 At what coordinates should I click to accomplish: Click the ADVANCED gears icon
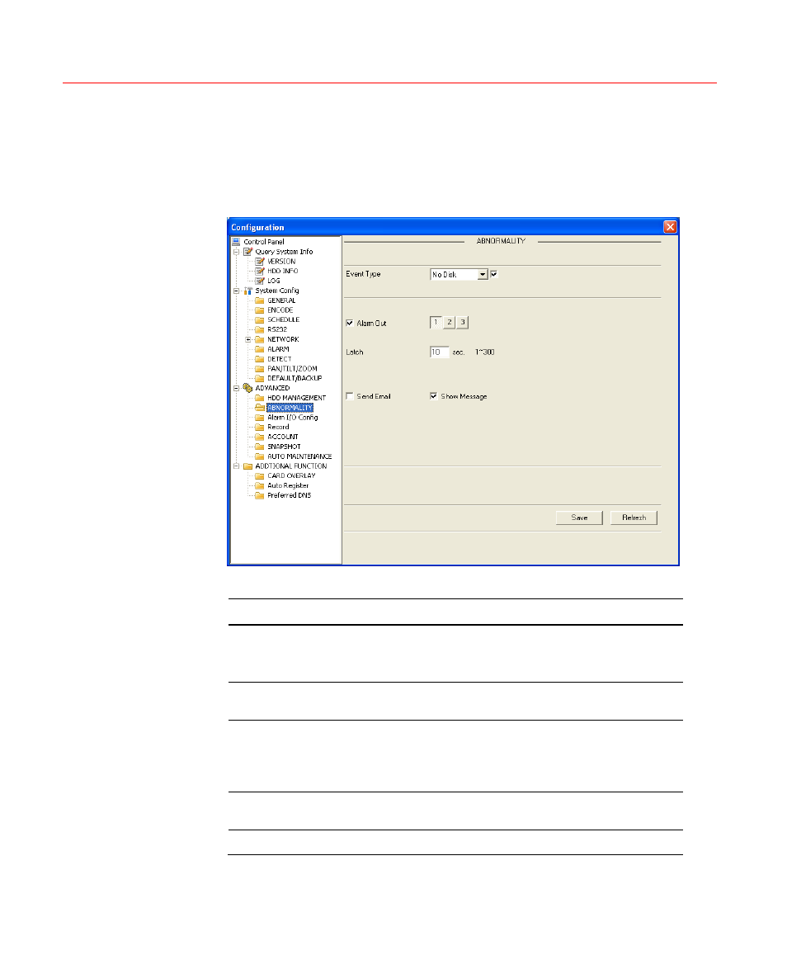pos(247,388)
